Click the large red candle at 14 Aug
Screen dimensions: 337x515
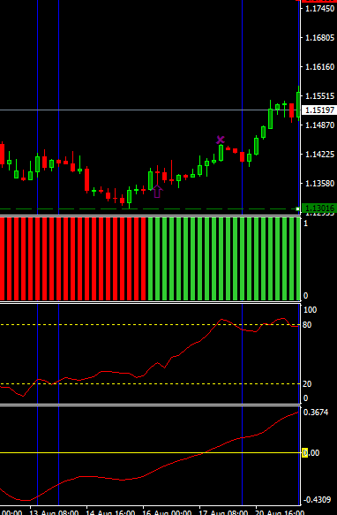point(87,179)
